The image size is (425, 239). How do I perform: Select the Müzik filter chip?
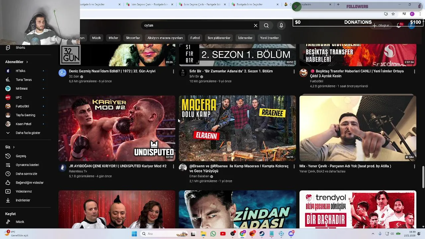[x=96, y=38]
